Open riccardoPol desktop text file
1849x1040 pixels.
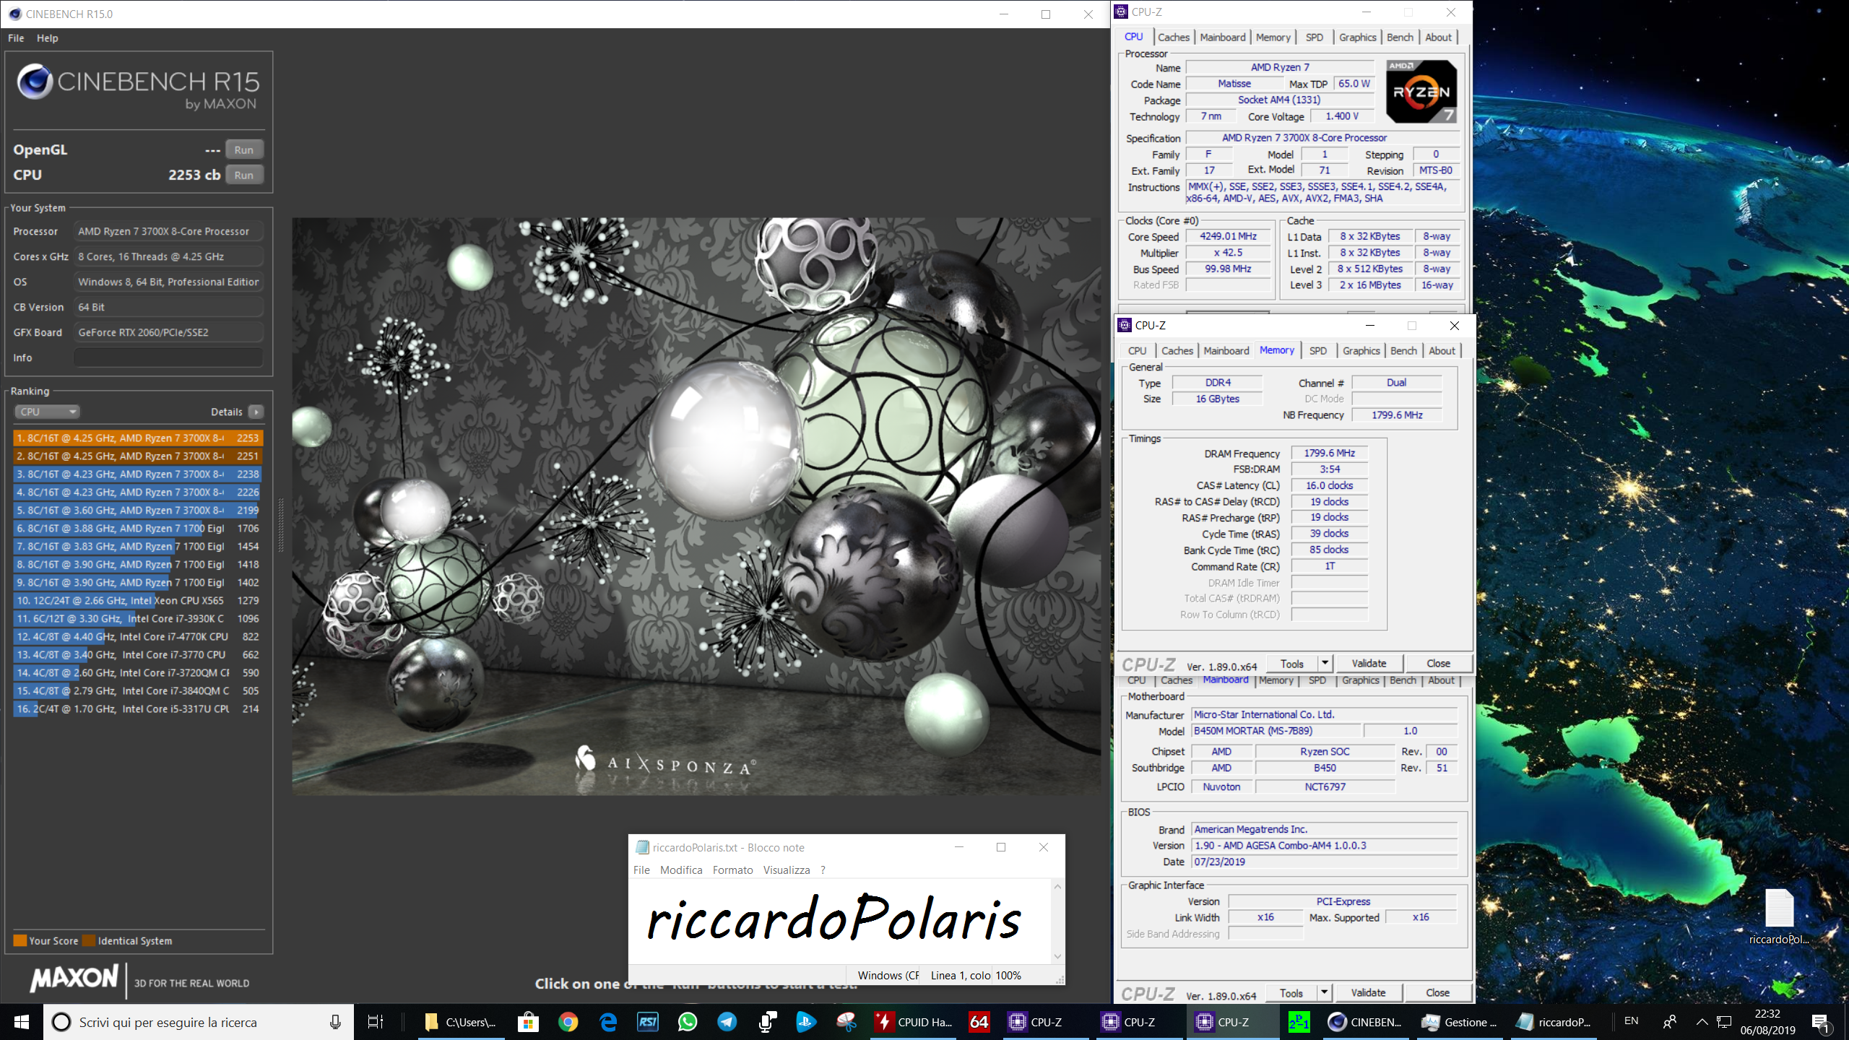(1779, 916)
